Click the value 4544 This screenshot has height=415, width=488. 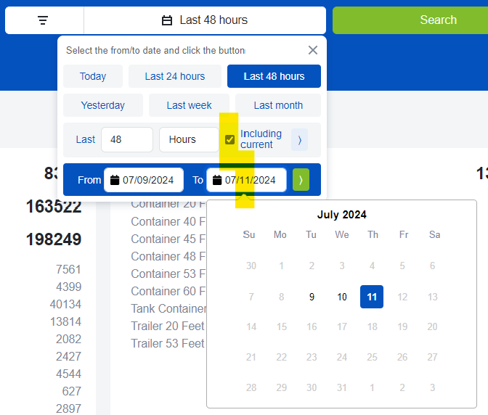point(68,374)
